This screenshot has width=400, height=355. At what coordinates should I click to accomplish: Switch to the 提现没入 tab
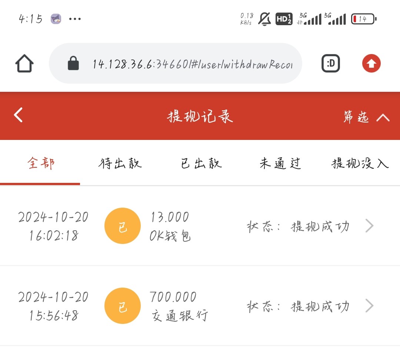click(x=360, y=163)
